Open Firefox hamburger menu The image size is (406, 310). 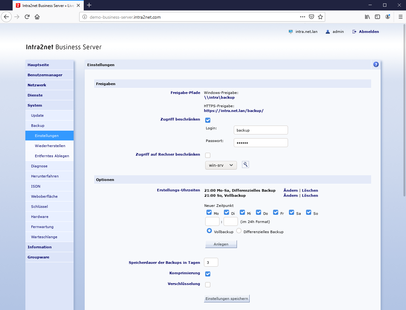(400, 17)
